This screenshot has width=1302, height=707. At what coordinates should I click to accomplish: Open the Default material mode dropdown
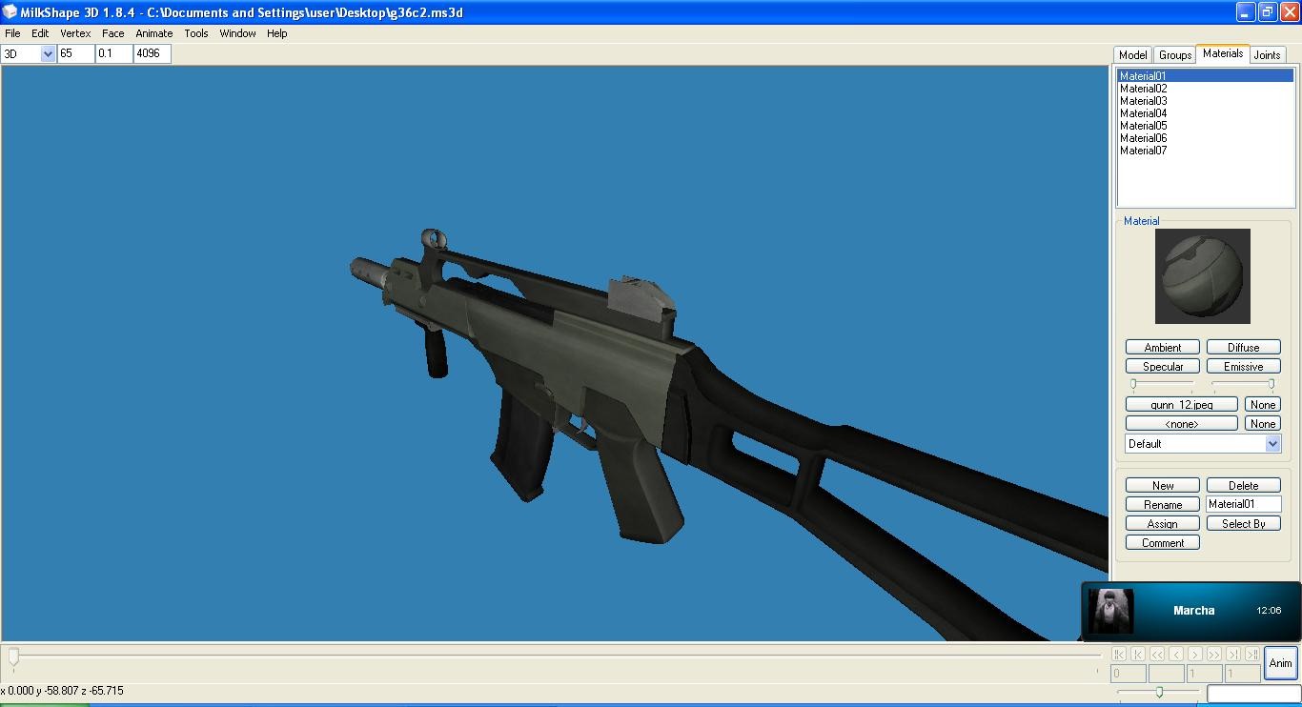[1203, 444]
